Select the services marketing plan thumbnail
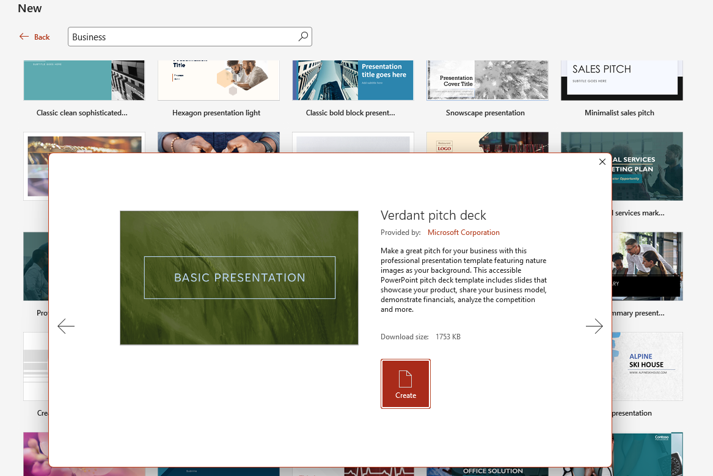Image resolution: width=713 pixels, height=476 pixels. (x=647, y=166)
